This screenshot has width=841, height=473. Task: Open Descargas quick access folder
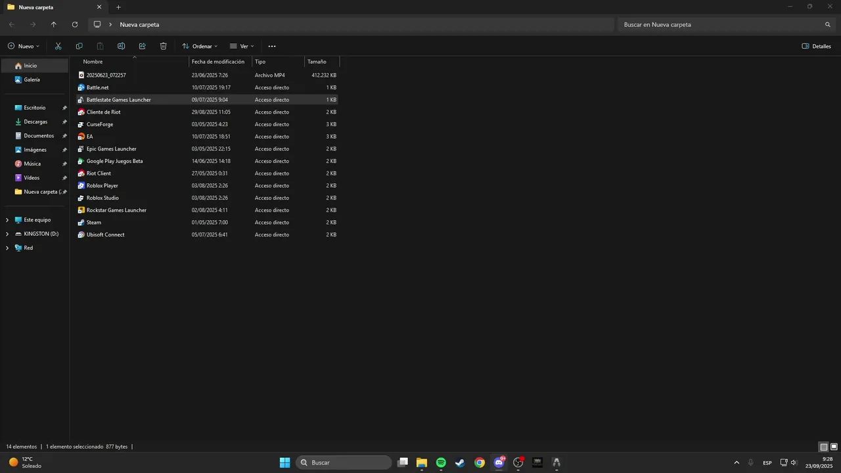pyautogui.click(x=35, y=122)
